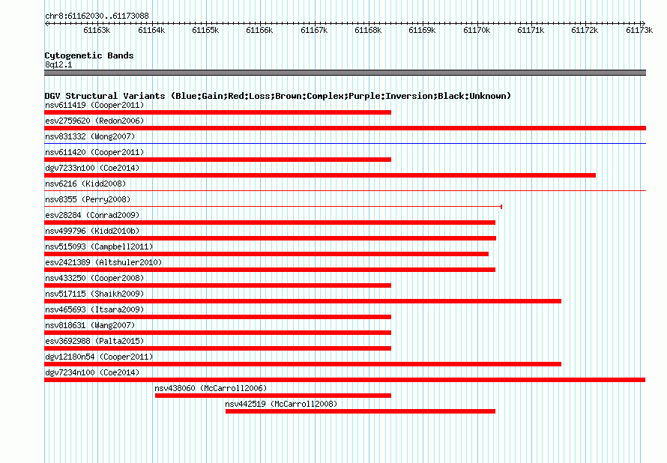Image resolution: width=667 pixels, height=463 pixels.
Task: Click the 61169k ruler label
Action: pos(422,30)
